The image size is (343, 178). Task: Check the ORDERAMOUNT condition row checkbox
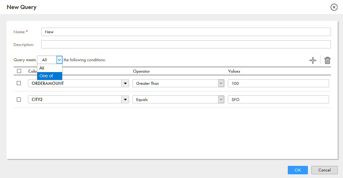(19, 83)
